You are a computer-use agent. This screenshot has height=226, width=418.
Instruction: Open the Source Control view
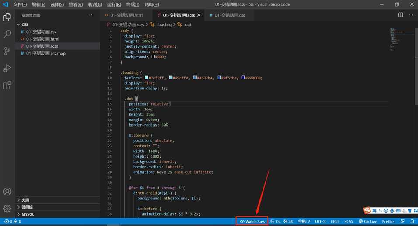pyautogui.click(x=7, y=51)
